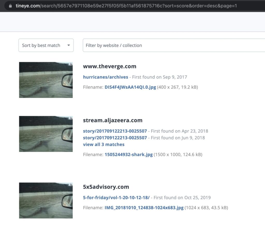Open the 1505244932-shark.jpg filename link
The width and height of the screenshot is (265, 231).
pos(128,155)
